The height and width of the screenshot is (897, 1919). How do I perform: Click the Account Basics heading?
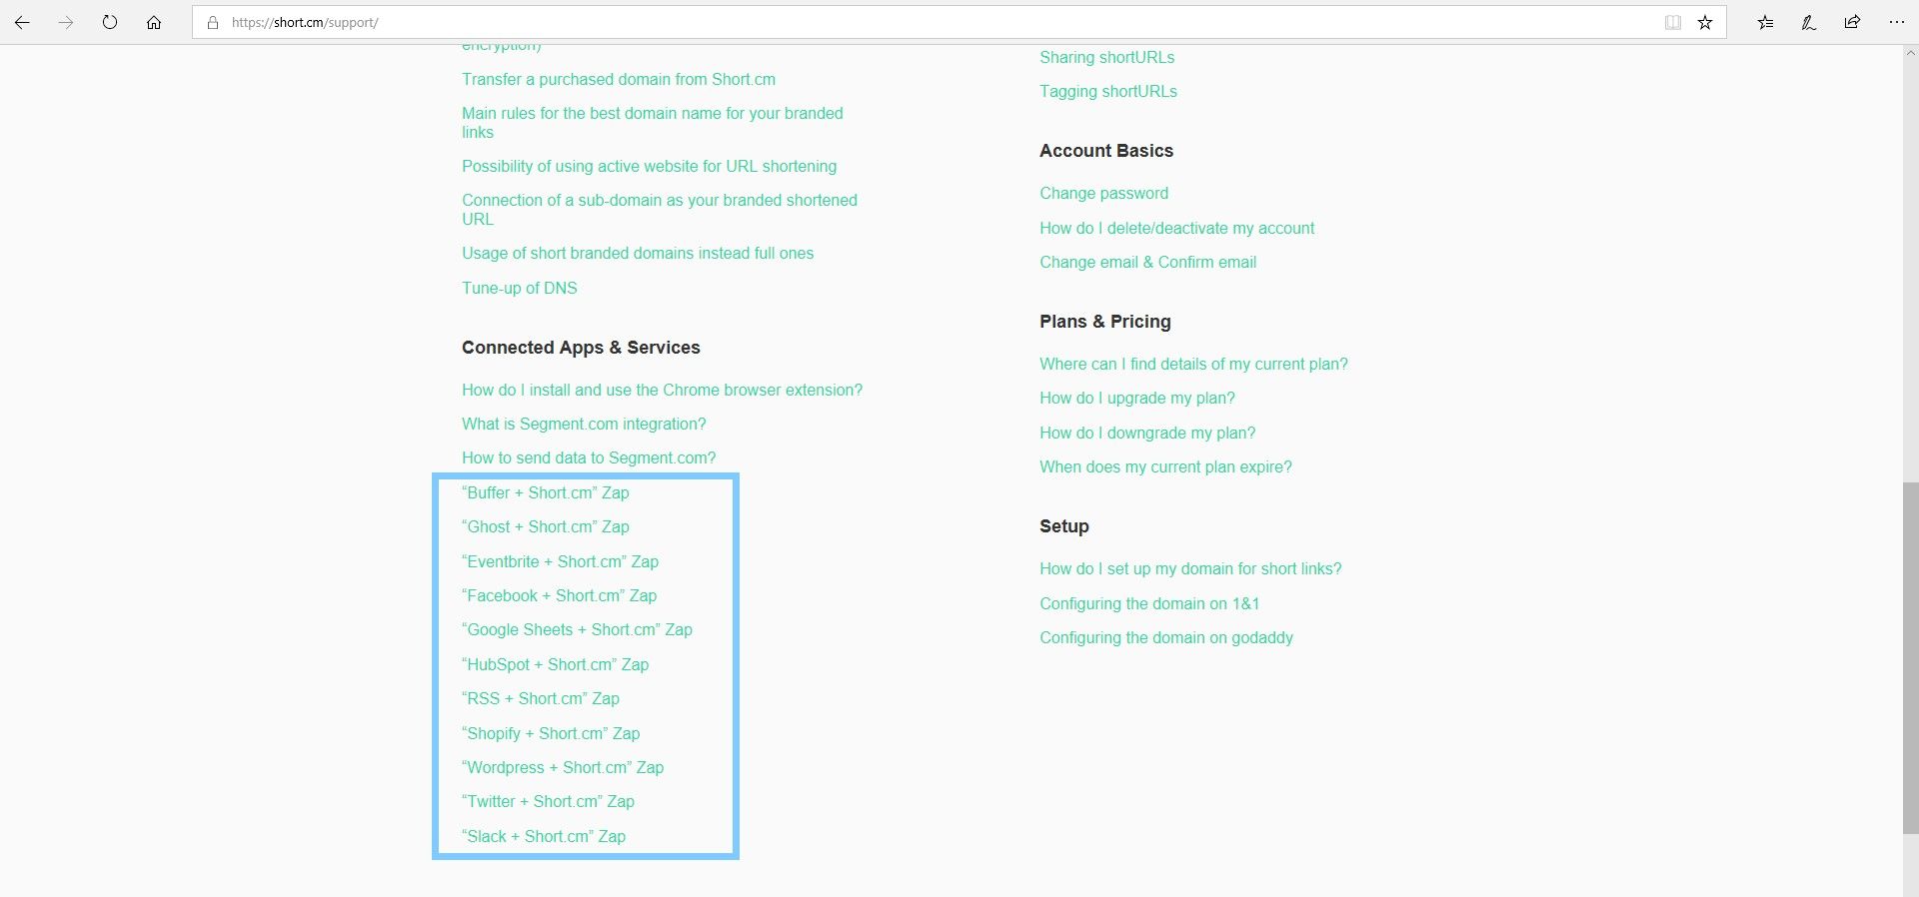[x=1106, y=151]
